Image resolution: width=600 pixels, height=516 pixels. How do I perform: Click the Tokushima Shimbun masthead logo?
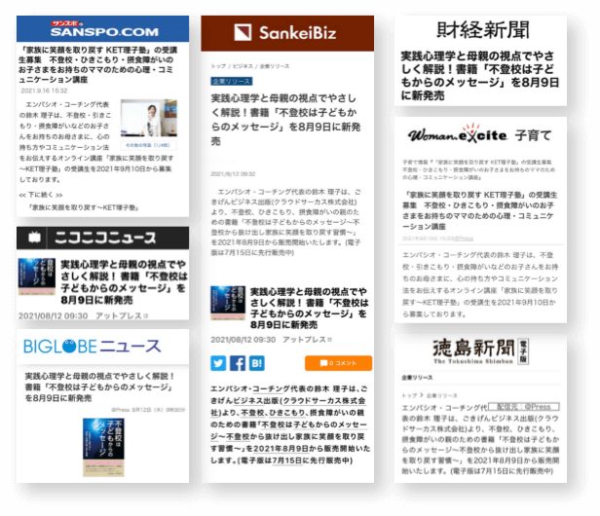click(476, 351)
